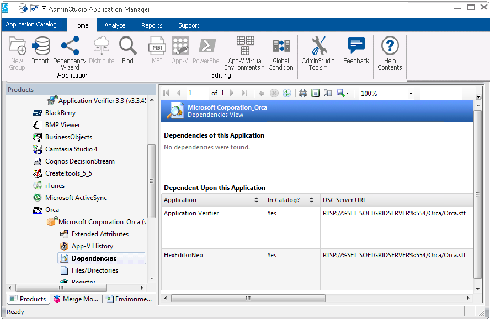Select Extended Attributes tree node

pyautogui.click(x=100, y=234)
